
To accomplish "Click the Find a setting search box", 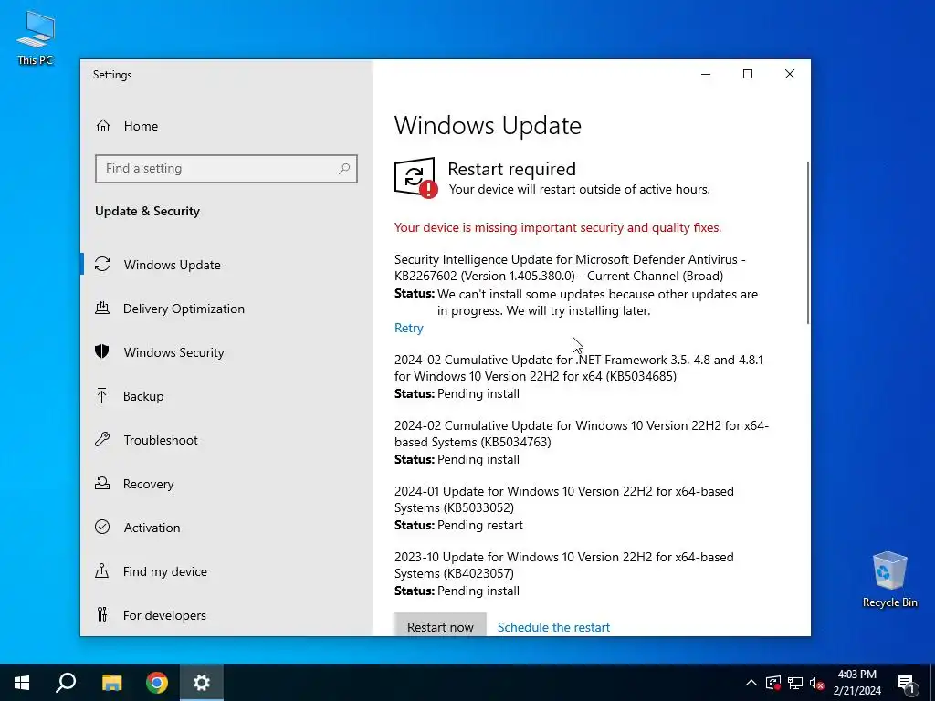I will pyautogui.click(x=226, y=169).
